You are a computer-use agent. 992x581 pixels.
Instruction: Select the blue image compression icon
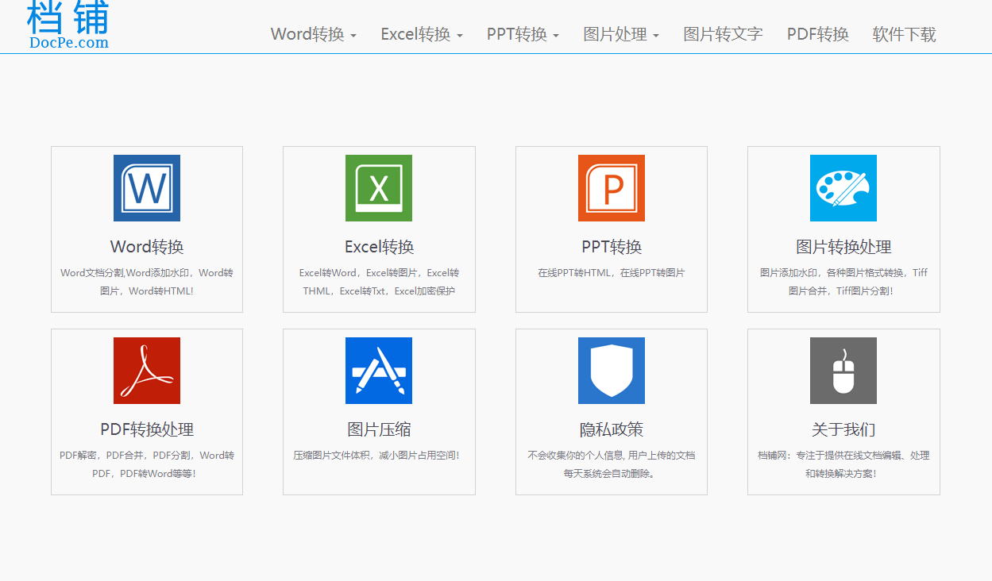[x=379, y=371]
